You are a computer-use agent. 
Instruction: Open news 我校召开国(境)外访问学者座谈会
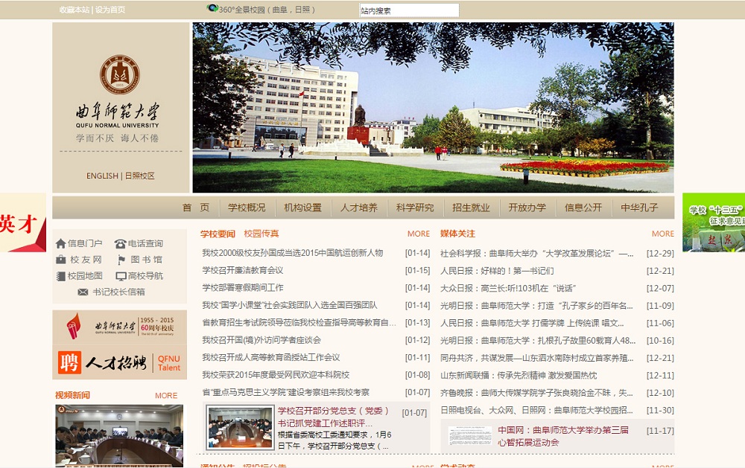pos(261,340)
